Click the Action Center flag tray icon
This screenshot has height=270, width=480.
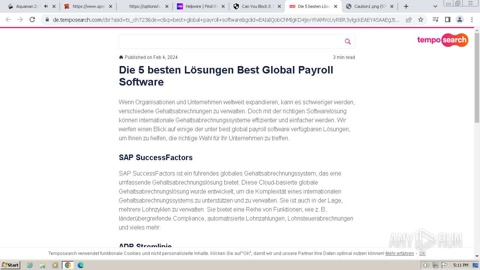(444, 265)
